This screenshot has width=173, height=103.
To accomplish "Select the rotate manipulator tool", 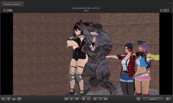I will click(14, 99).
